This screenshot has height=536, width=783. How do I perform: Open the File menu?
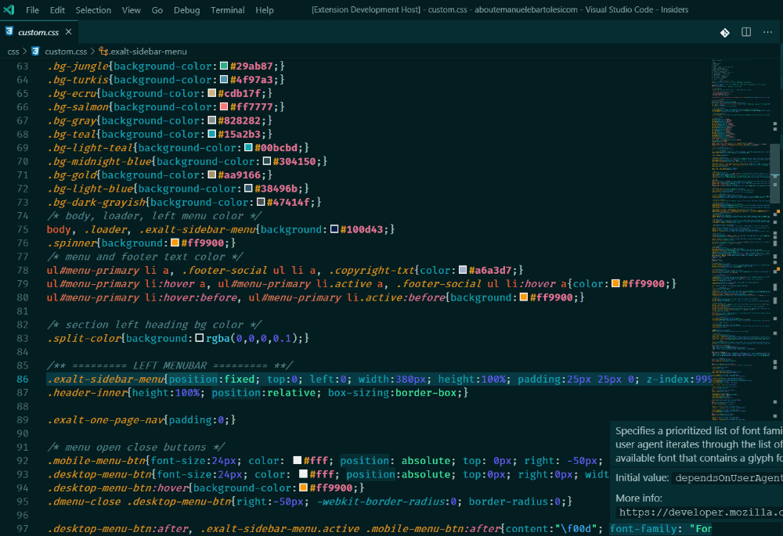32,10
